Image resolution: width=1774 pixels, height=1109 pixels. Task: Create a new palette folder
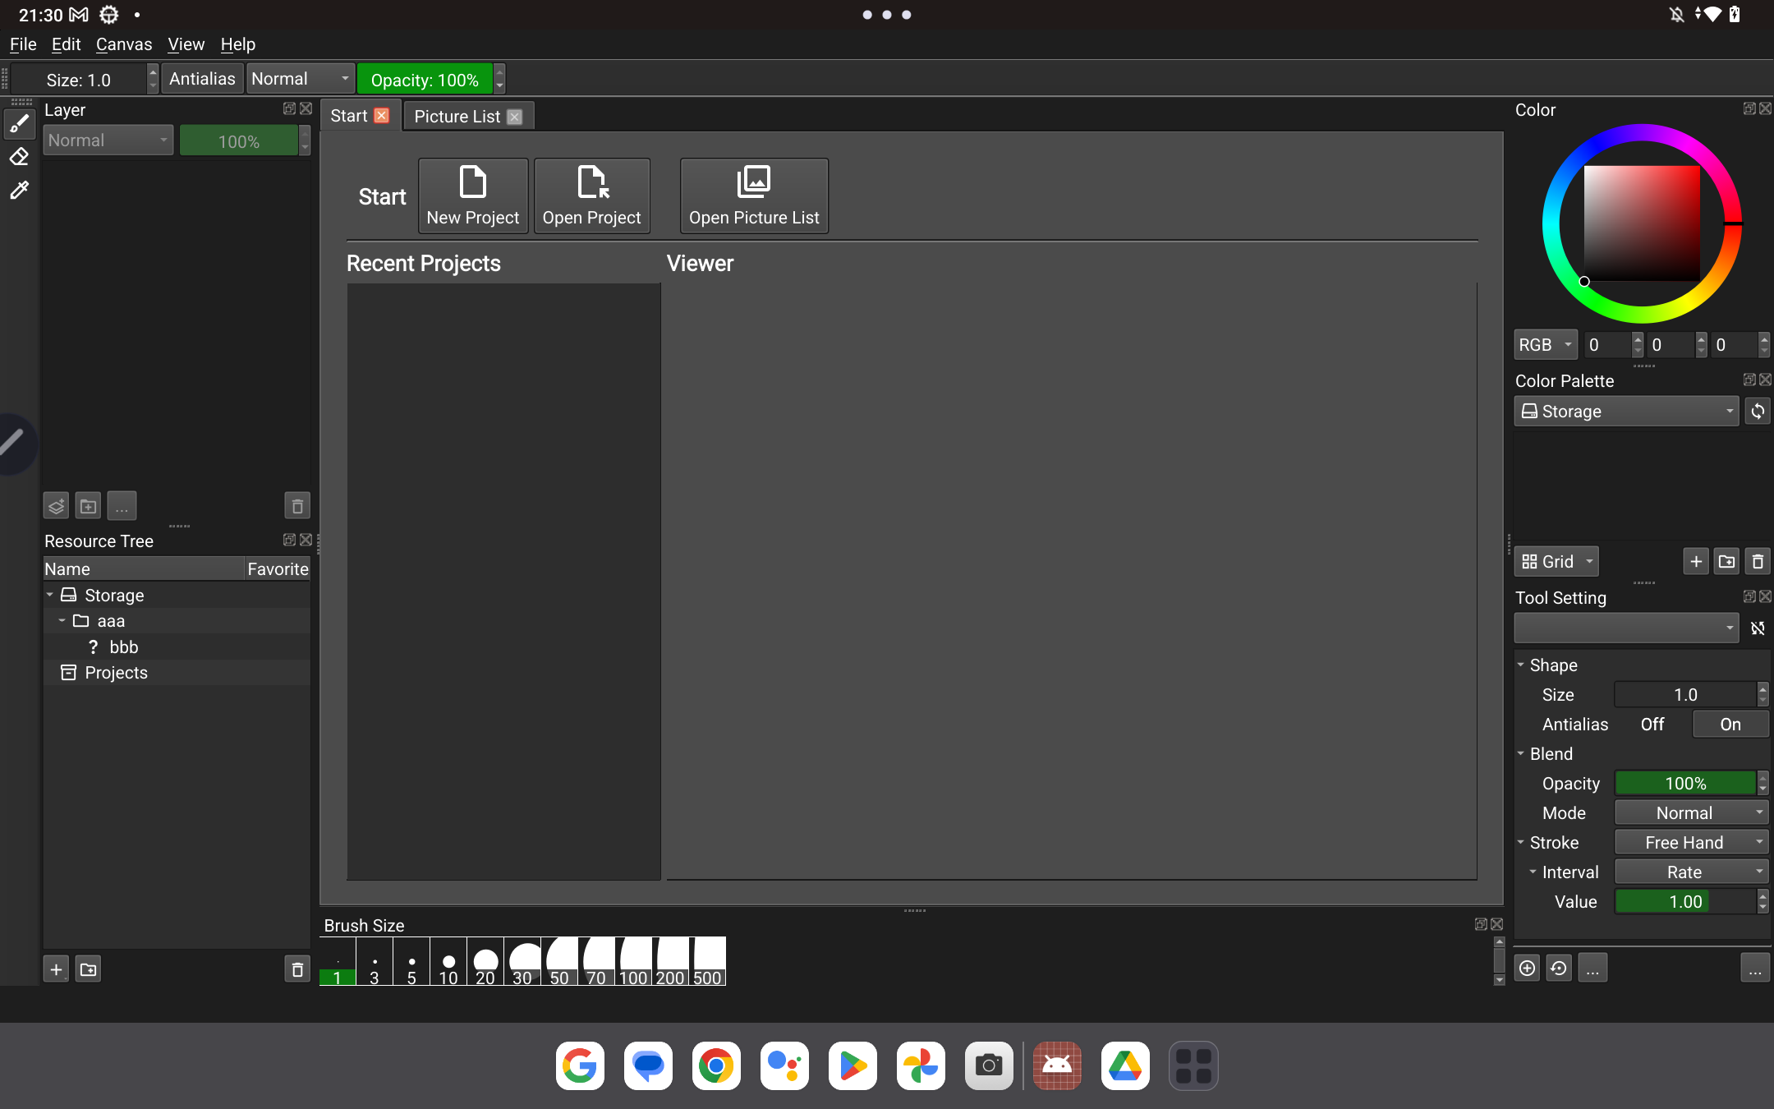point(1726,561)
